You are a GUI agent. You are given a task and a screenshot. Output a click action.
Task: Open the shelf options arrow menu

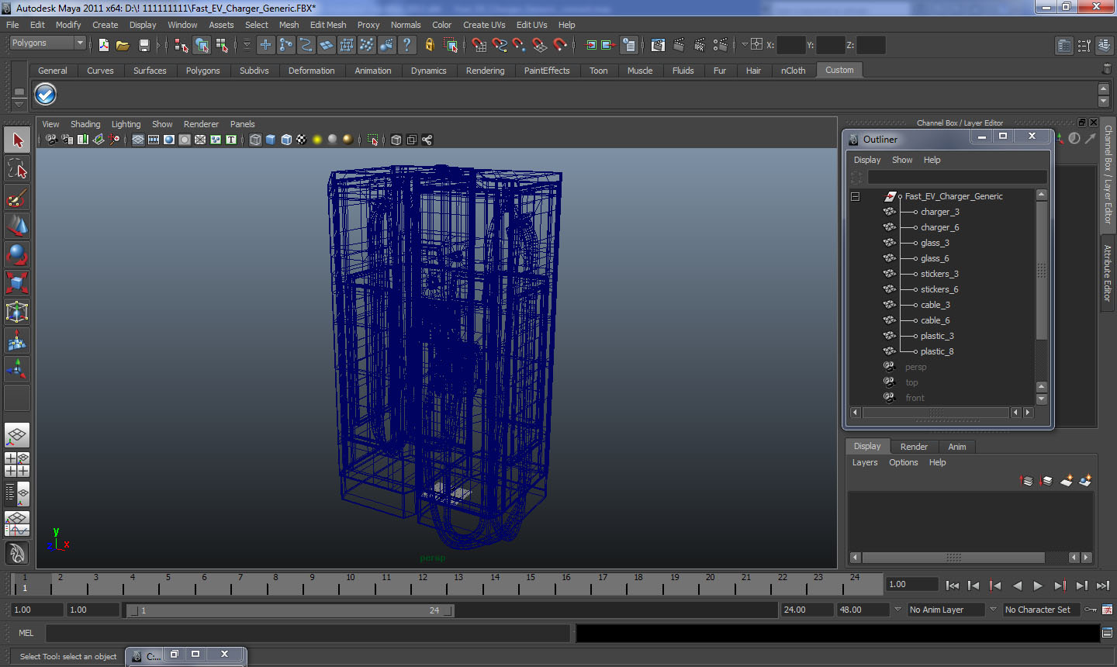point(19,104)
